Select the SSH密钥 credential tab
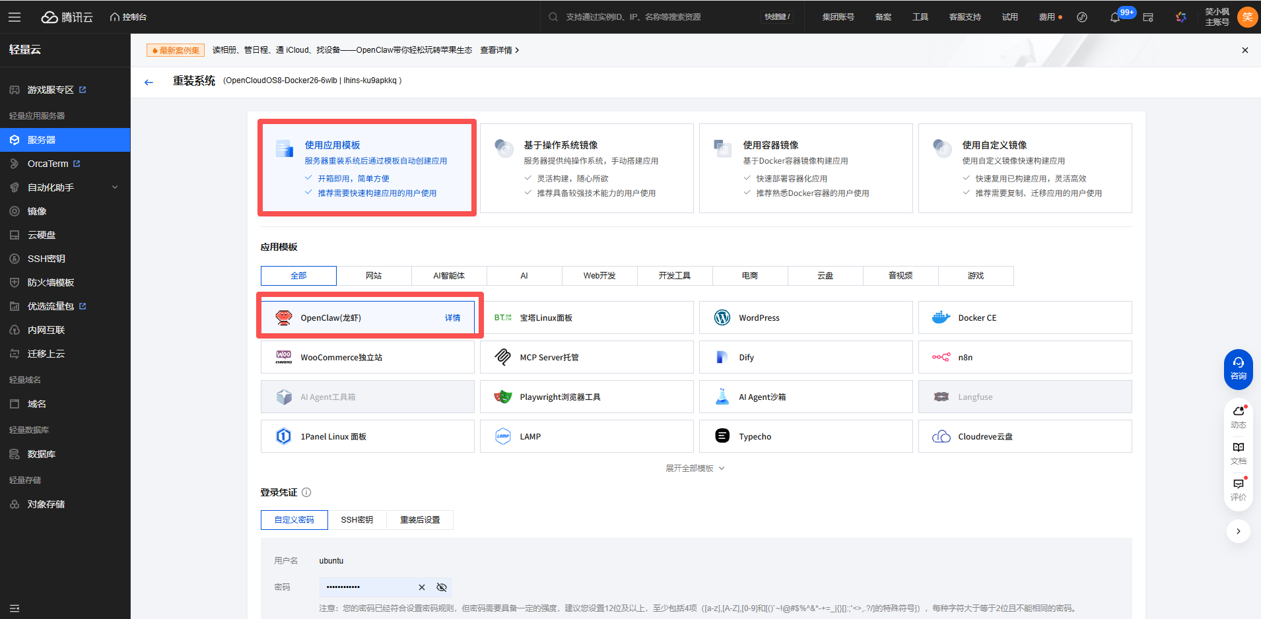Image resolution: width=1261 pixels, height=619 pixels. click(357, 520)
